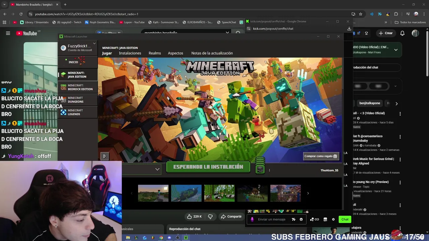Open the YouTube account avatar menu
429x241 pixels.
pyautogui.click(x=415, y=33)
